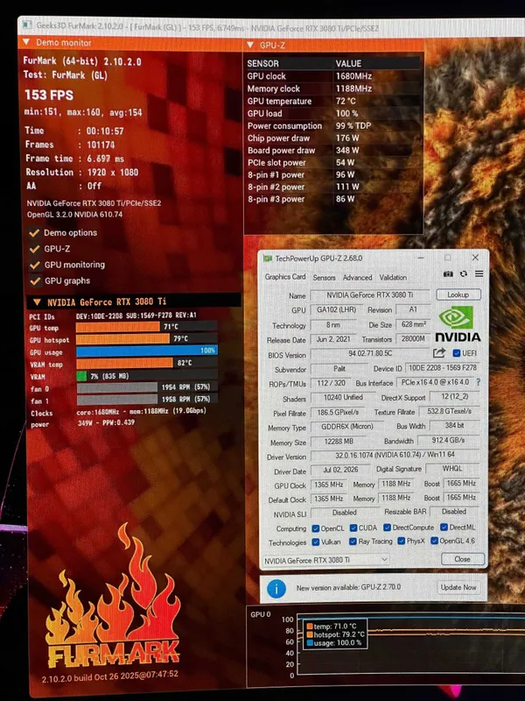
Task: Click the Close button in GPU-Z
Action: 463,559
